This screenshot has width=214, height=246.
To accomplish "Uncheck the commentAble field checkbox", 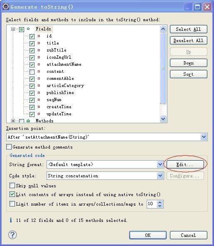I will (x=32, y=79).
